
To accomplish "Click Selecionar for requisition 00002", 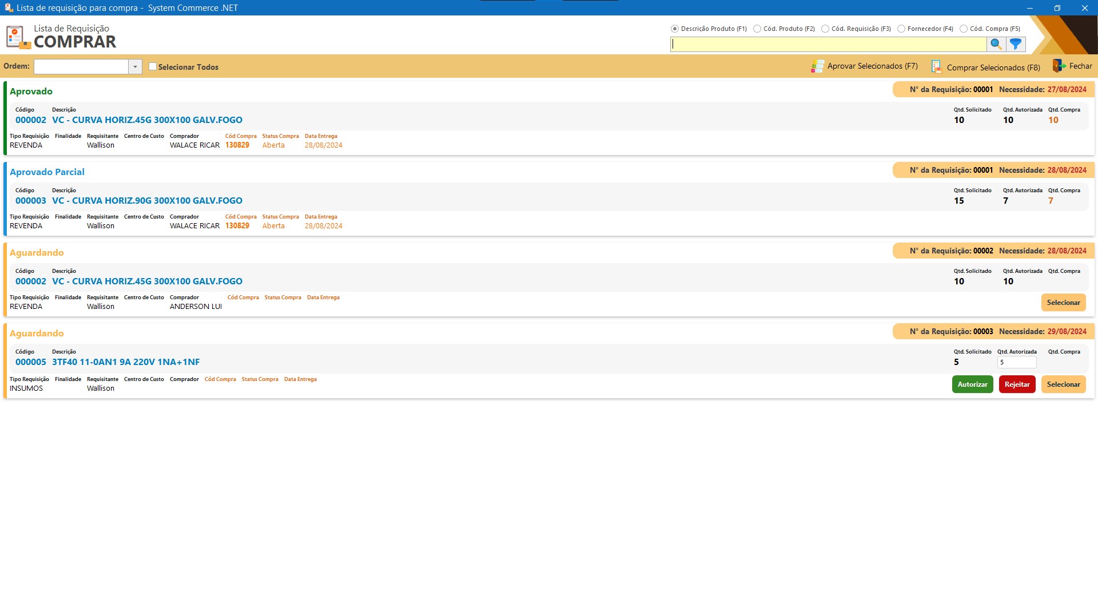I will pos(1063,303).
